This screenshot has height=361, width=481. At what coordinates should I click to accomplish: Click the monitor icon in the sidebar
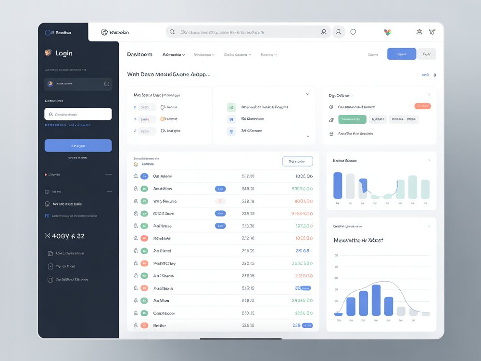click(x=47, y=192)
